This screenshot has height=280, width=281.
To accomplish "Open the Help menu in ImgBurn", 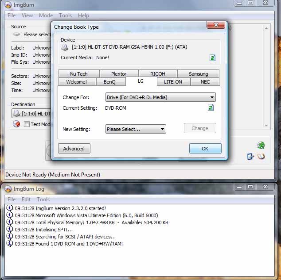I will (x=83, y=15).
